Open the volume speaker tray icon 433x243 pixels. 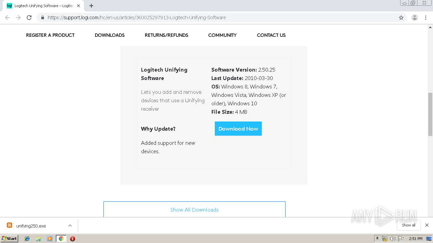[392, 239]
